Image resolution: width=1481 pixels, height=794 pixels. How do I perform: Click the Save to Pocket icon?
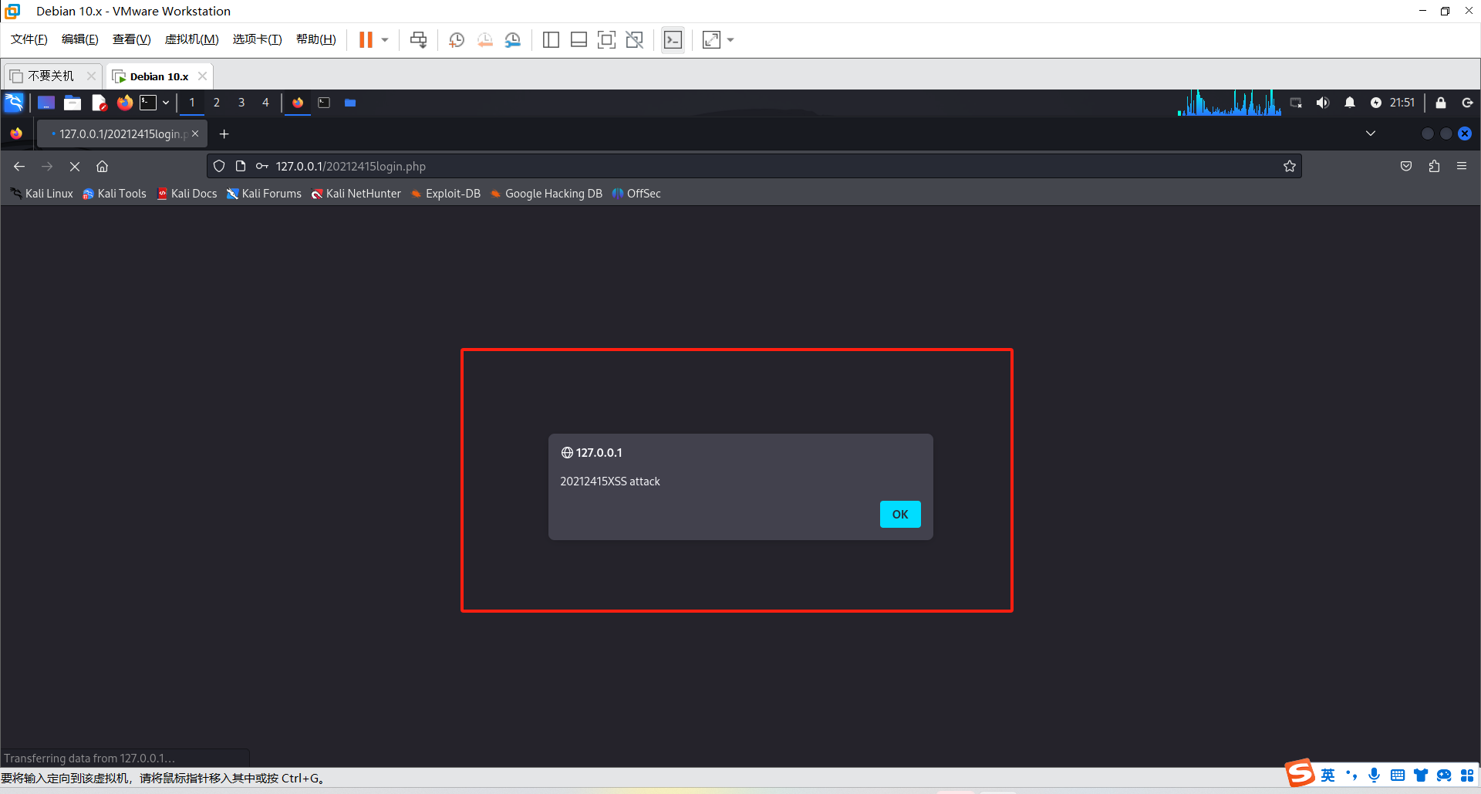[1406, 167]
